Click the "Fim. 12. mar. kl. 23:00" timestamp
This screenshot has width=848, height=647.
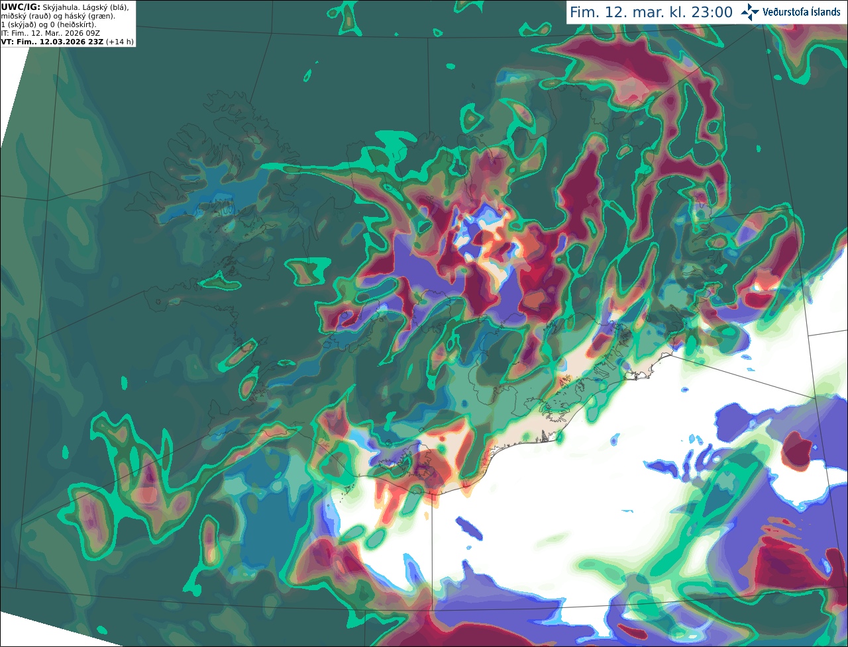point(651,12)
